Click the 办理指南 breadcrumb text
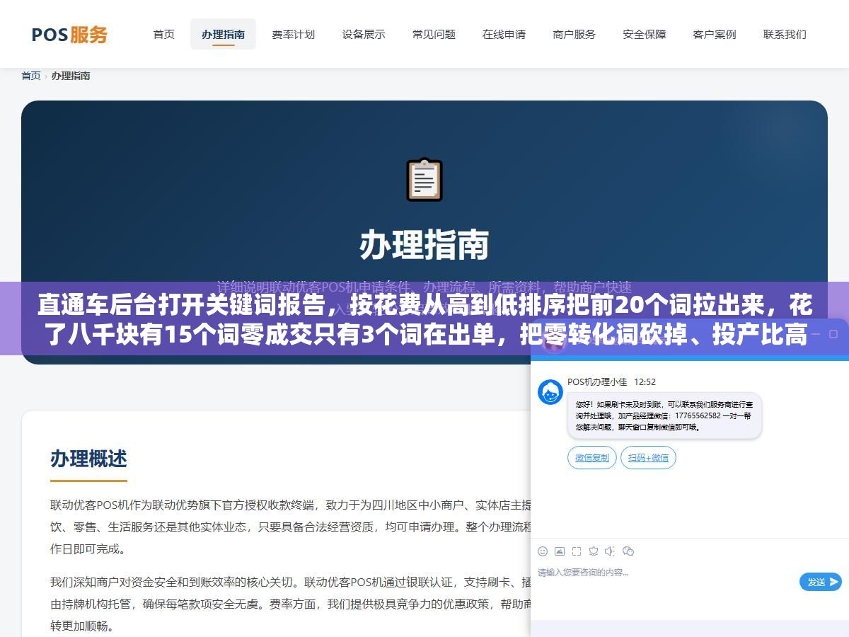This screenshot has width=849, height=637. tap(71, 76)
